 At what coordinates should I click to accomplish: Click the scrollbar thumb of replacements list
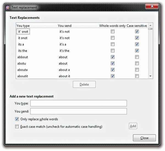[150, 29]
